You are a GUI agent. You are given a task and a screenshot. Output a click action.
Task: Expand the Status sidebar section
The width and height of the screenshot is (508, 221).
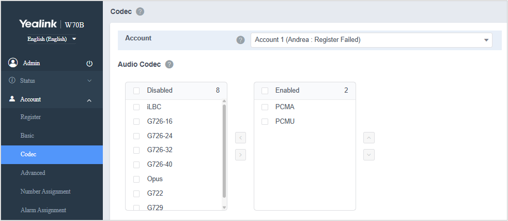click(x=51, y=81)
